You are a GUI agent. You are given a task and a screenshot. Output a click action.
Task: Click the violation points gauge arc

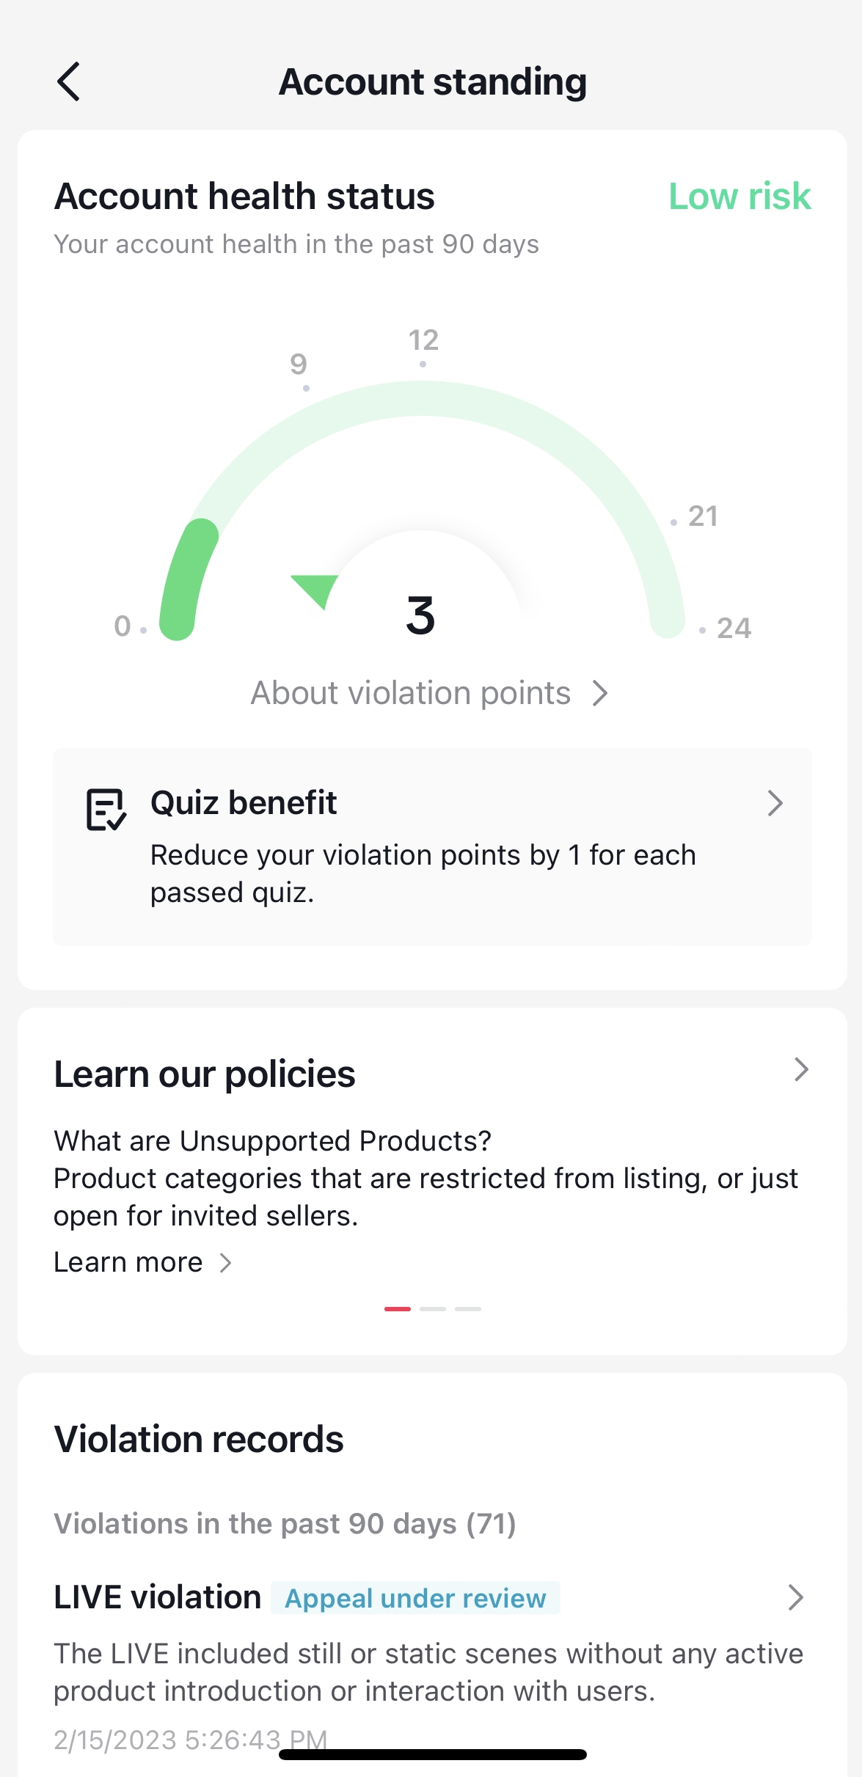coord(422,400)
